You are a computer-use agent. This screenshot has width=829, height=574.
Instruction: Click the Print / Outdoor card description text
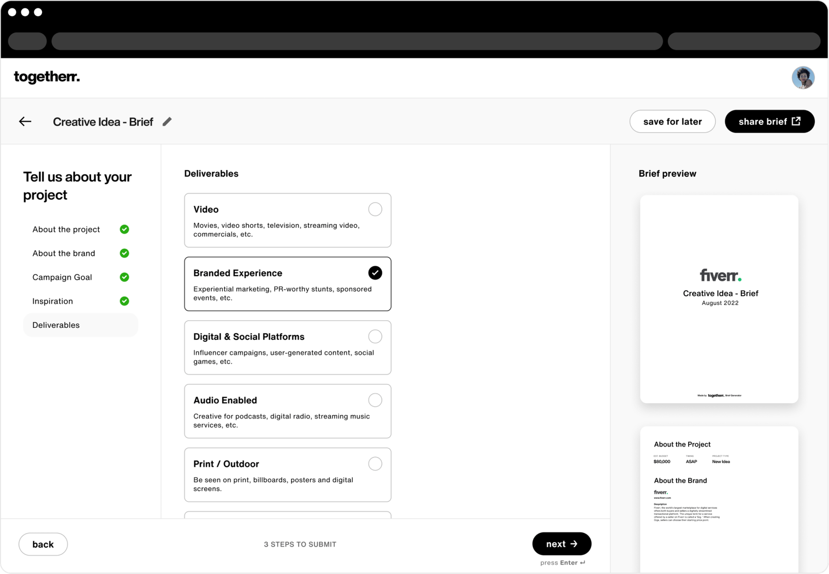273,484
